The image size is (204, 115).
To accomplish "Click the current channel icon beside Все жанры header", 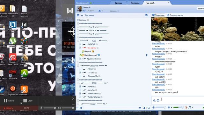I will pos(78,15).
